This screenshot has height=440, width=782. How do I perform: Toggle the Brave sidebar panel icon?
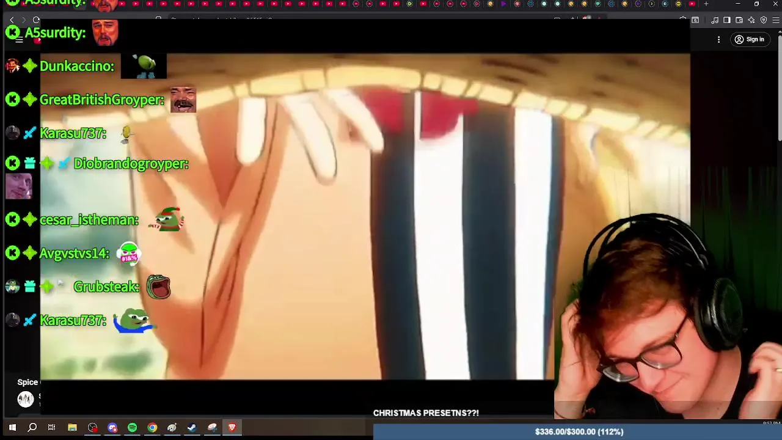pos(727,20)
